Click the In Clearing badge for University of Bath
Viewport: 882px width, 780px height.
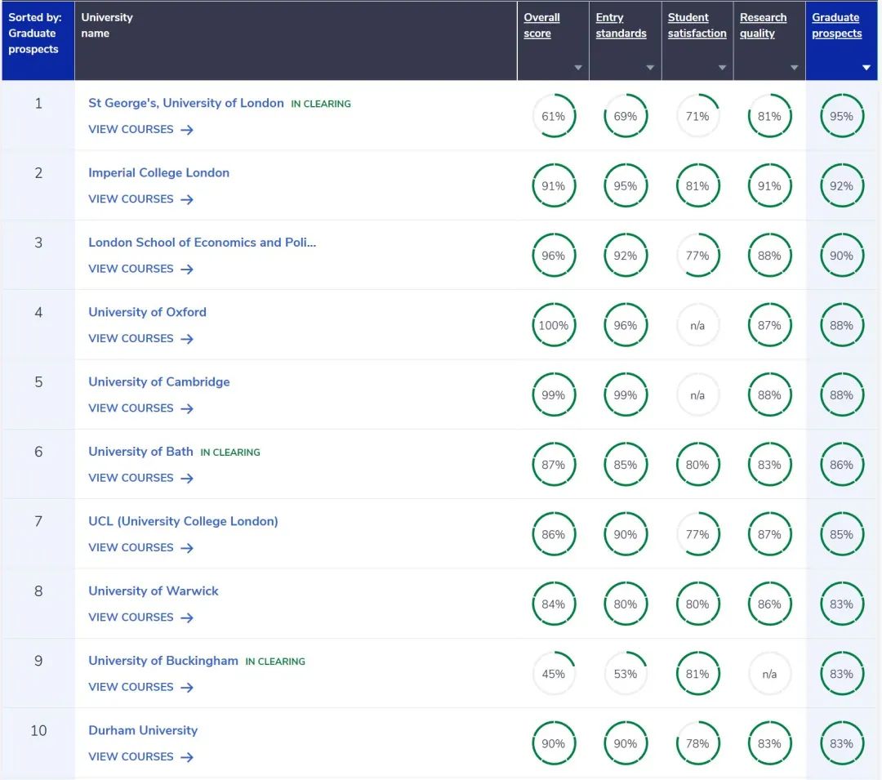coord(230,452)
